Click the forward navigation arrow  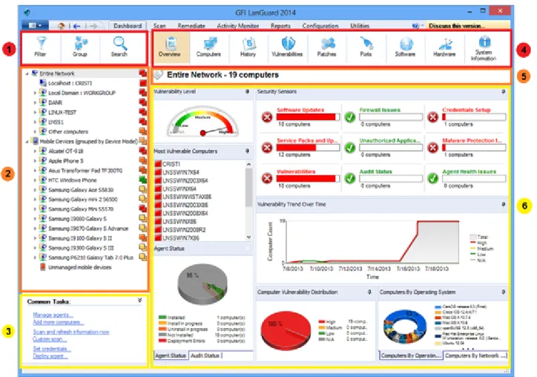coord(93,26)
